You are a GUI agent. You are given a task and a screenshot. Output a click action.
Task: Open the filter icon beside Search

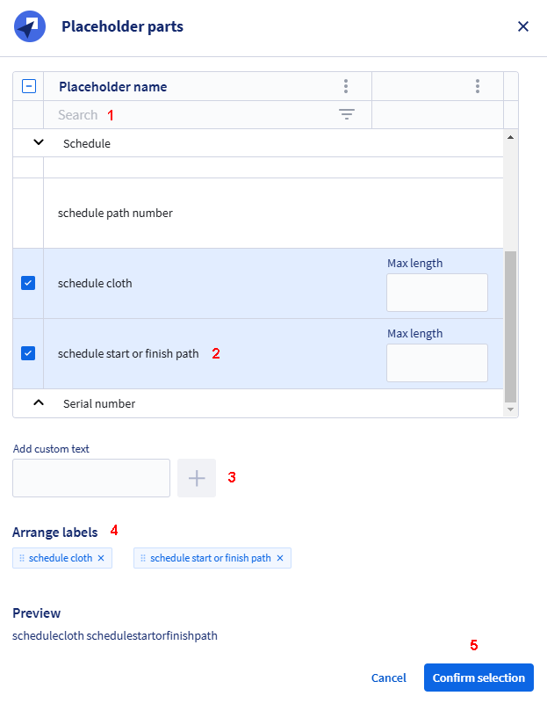tap(346, 114)
